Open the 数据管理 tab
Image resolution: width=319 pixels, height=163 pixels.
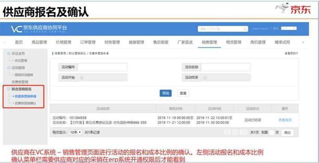tap(137, 42)
